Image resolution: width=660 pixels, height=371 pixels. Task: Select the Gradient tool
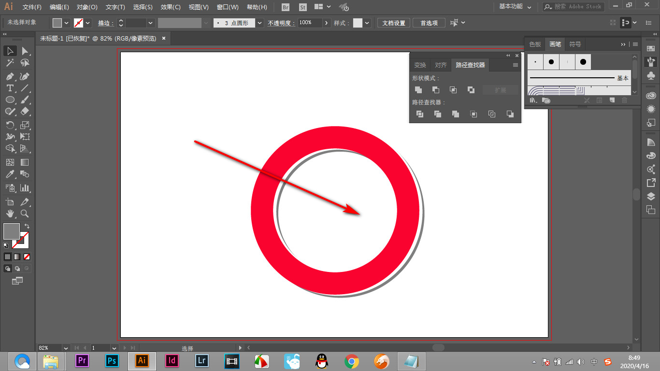point(25,162)
